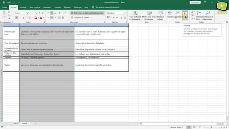Image resolution: width=229 pixels, height=129 pixels.
Task: Add a new sheet with plus icon
Action: click(x=35, y=124)
